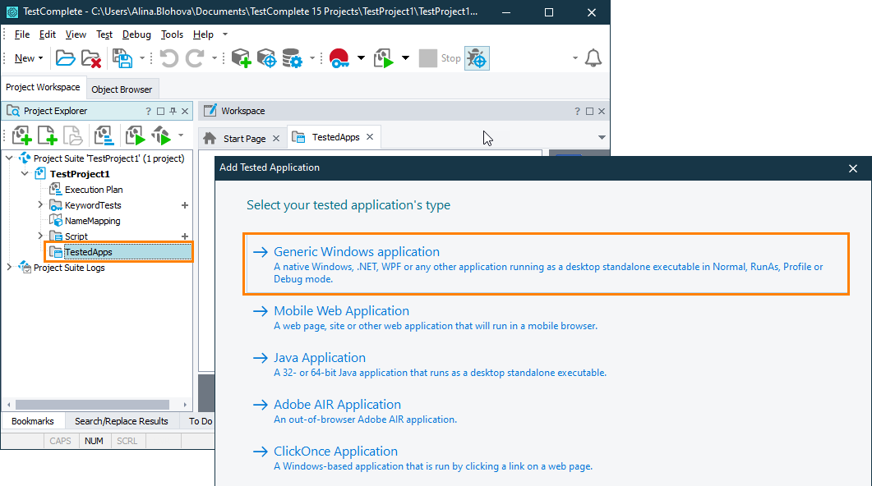This screenshot has width=872, height=486.
Task: Open notifications with the bell icon
Action: pos(593,58)
